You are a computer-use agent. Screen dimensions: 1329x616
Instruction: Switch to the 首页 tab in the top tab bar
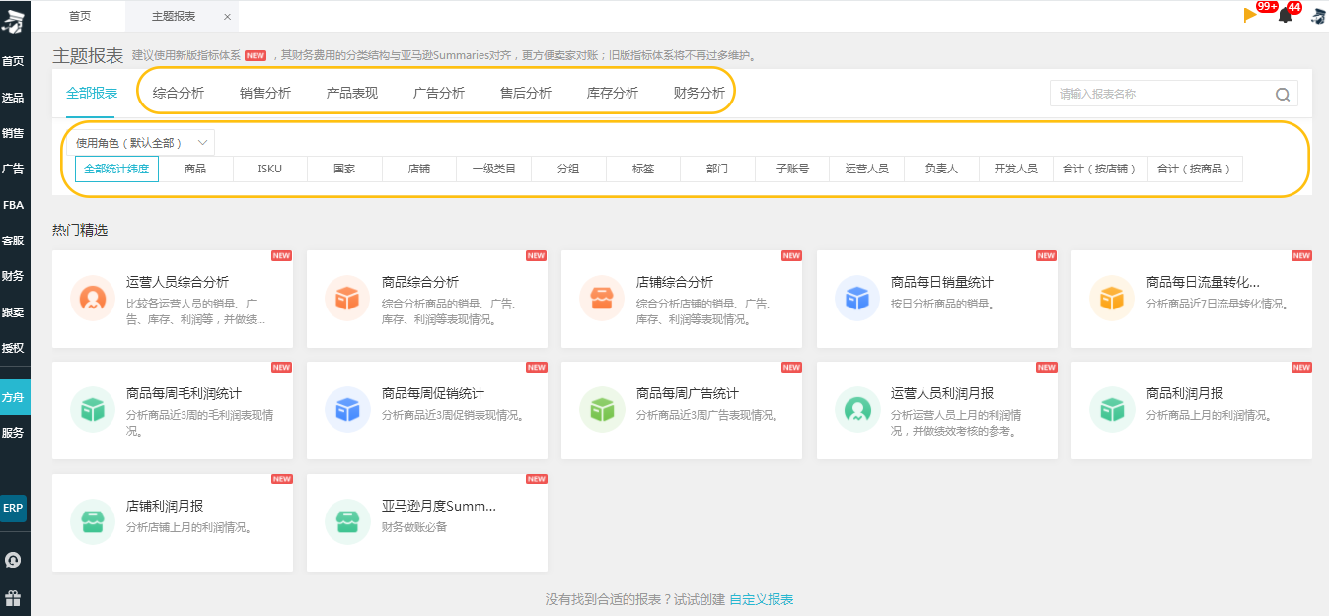tap(81, 17)
